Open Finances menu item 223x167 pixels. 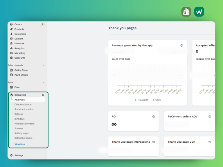click(x=19, y=43)
